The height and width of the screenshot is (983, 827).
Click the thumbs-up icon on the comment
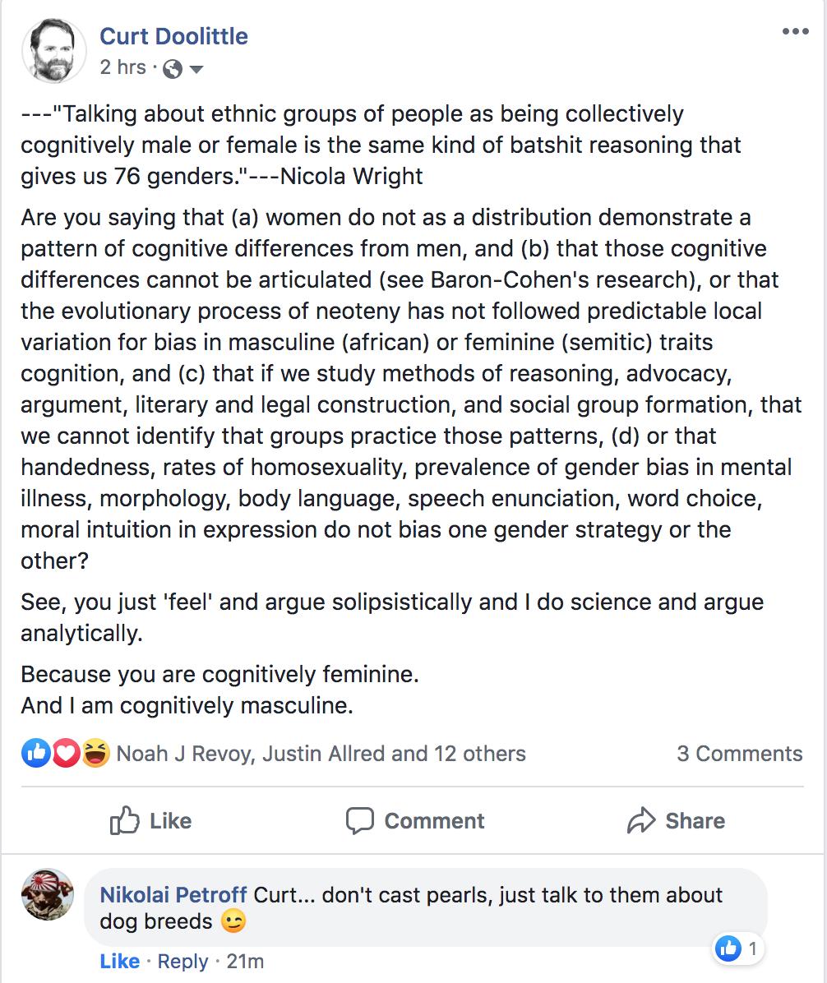(x=728, y=948)
